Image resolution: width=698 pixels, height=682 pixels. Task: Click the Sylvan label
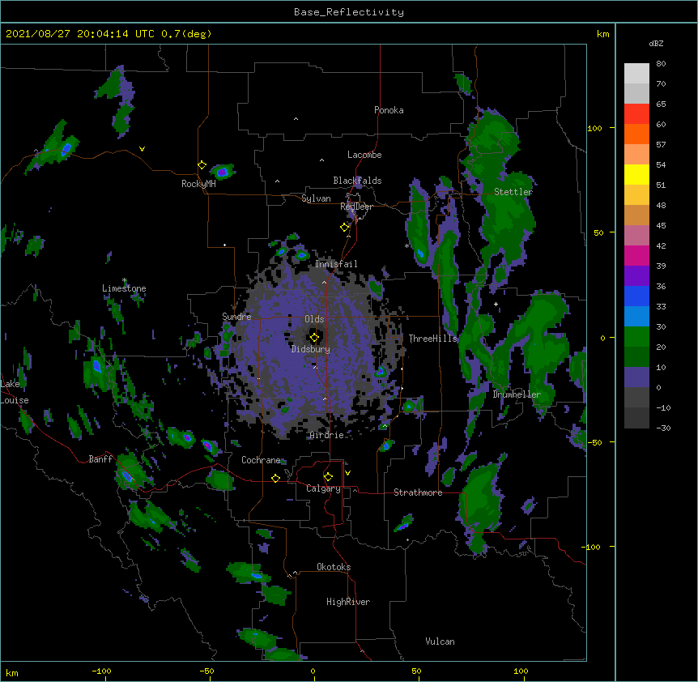coord(316,198)
